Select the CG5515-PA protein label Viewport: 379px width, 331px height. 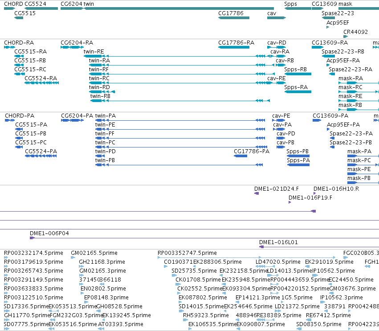click(31, 125)
